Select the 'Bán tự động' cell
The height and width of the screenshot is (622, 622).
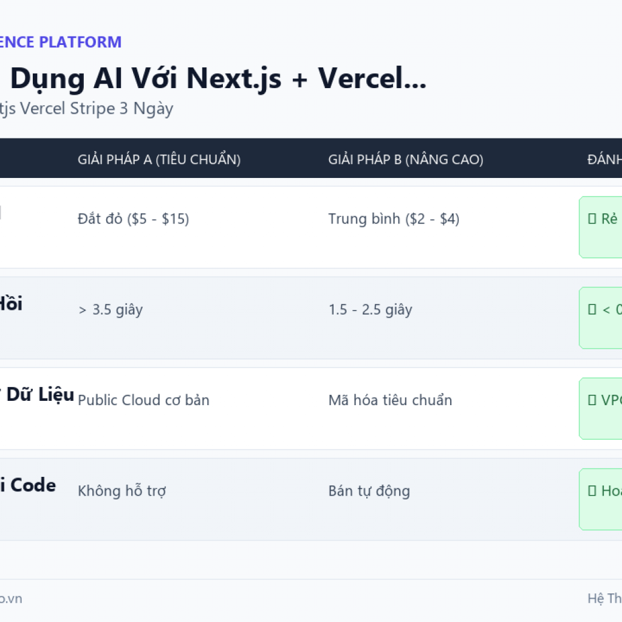(369, 491)
